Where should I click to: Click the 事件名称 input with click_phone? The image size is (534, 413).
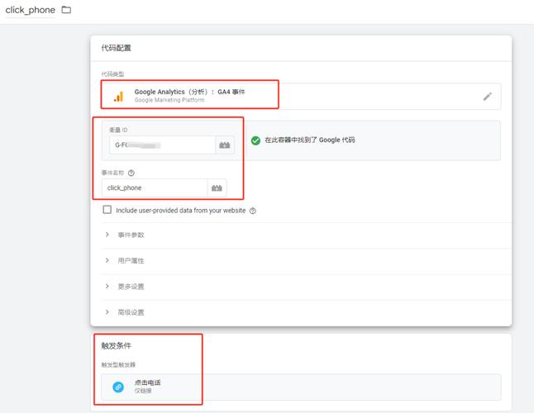154,188
